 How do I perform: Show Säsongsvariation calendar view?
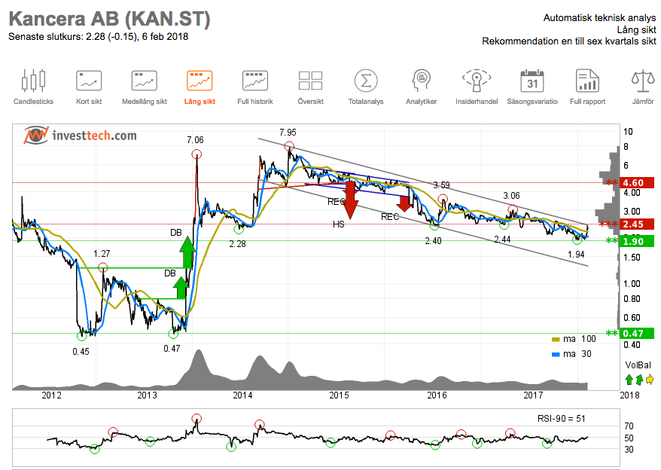coord(532,87)
